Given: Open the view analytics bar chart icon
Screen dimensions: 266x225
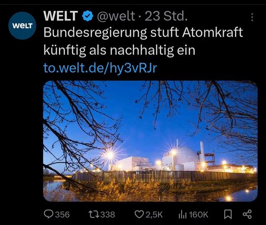Looking at the screenshot, I should (x=183, y=214).
